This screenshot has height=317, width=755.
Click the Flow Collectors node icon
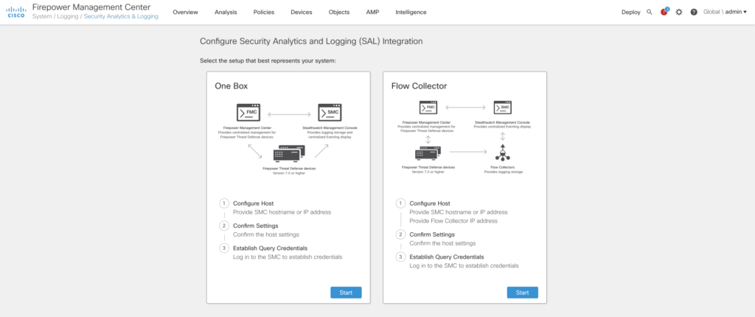(x=503, y=153)
